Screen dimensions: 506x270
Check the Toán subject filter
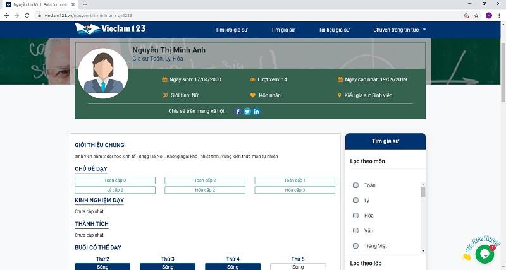pyautogui.click(x=355, y=185)
